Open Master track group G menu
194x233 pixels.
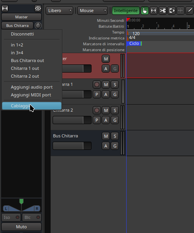(x=115, y=69)
